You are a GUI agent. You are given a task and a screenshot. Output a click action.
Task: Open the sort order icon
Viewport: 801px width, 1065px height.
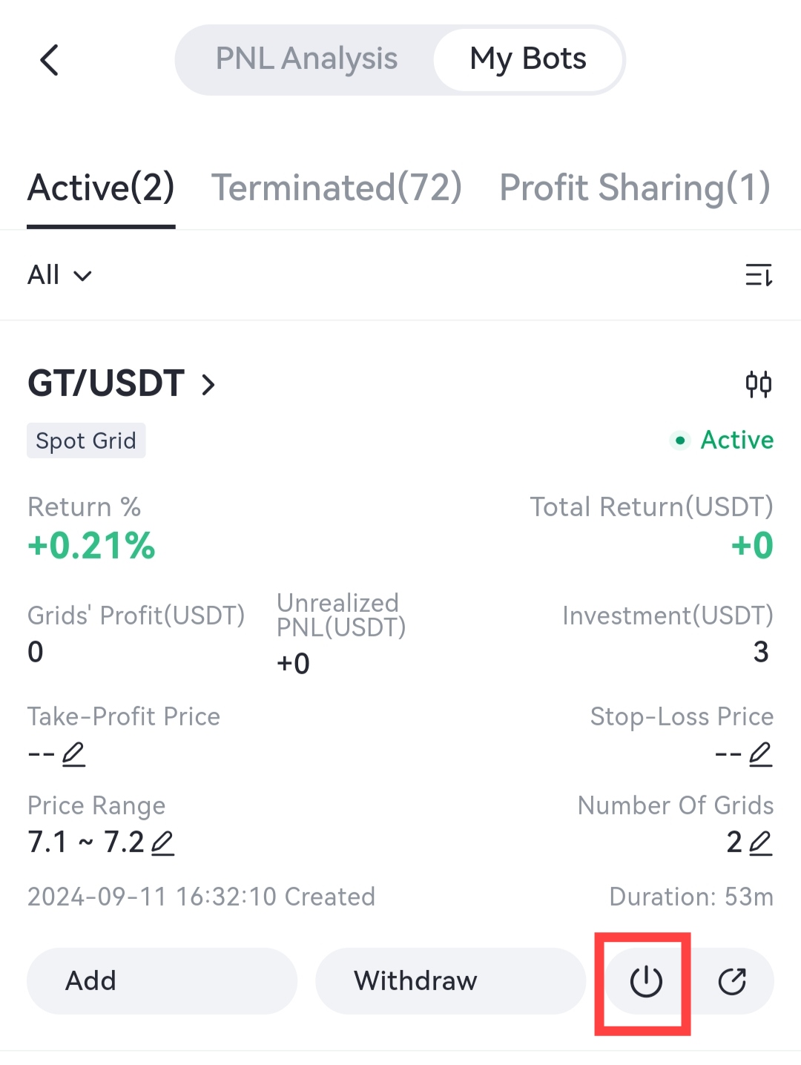758,275
